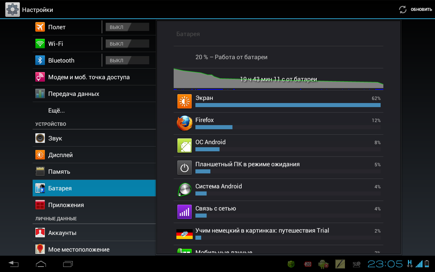Tap the Экран usage progress bar
435x272 pixels.
(288, 105)
